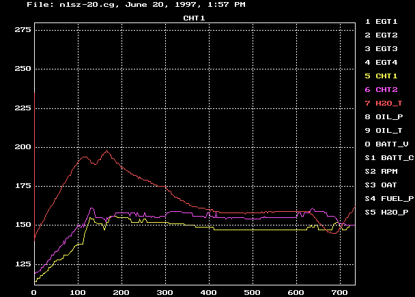Select the EGT1 channel in legend
Image resolution: width=415 pixels, height=297 pixels.
click(x=385, y=21)
